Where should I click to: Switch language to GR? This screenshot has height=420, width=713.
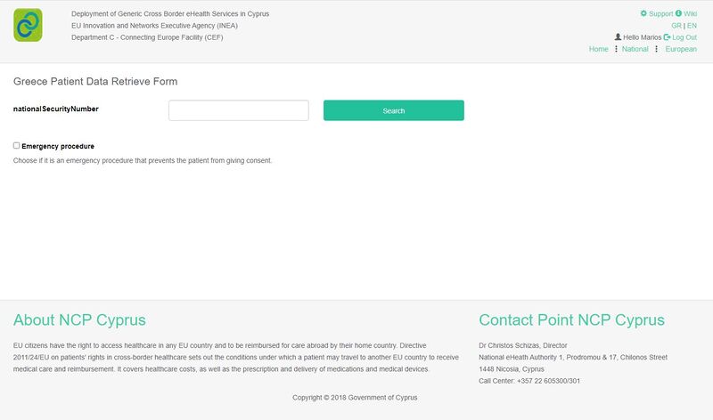(x=676, y=26)
